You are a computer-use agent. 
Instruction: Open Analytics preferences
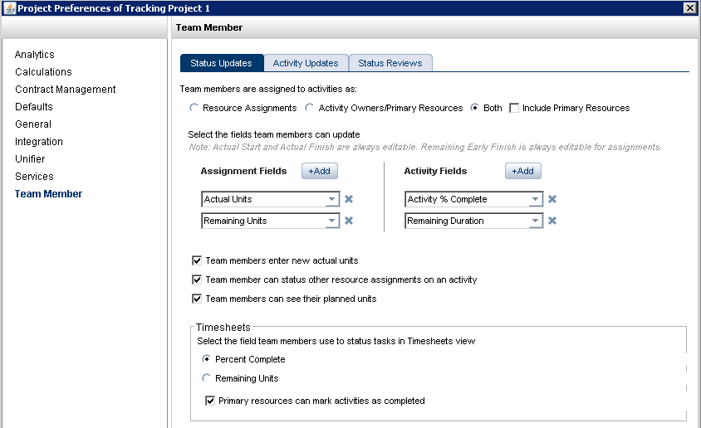34,55
